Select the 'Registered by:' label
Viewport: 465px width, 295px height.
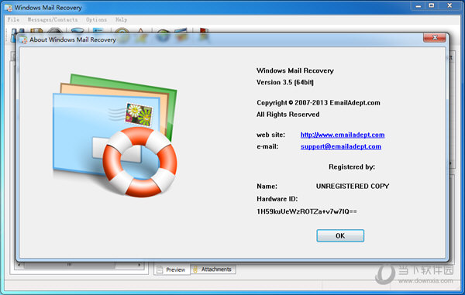[352, 167]
